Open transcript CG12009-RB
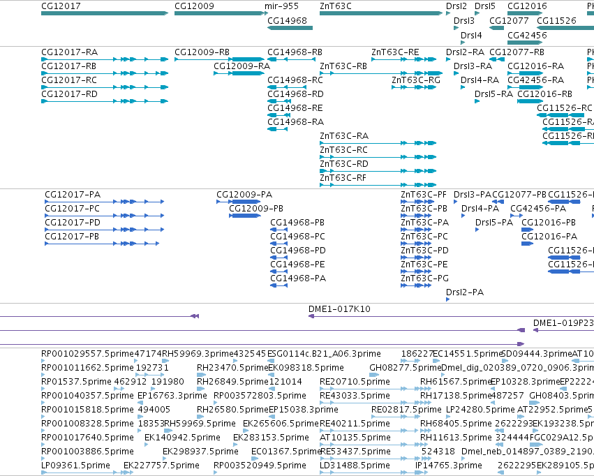This screenshot has height=476, width=594. click(x=202, y=52)
